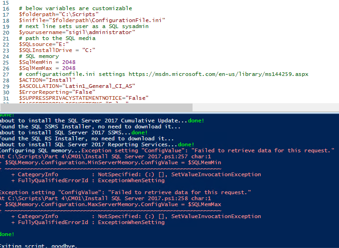Click the horizontal scrollbar thumb in script pane
The image size is (339, 248).
(96, 107)
